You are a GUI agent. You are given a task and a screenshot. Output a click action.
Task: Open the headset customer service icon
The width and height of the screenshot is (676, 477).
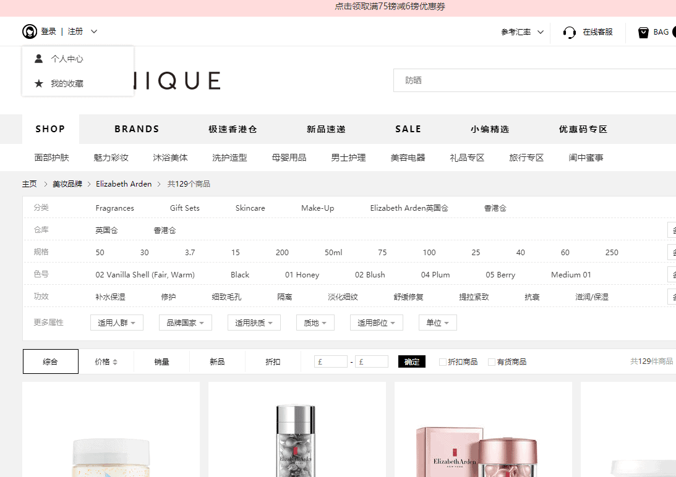click(x=569, y=32)
